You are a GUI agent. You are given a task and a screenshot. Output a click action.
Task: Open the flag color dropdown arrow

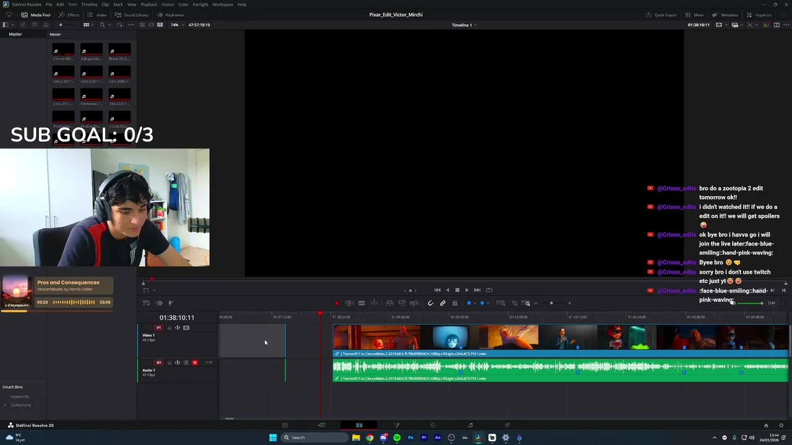tap(475, 303)
